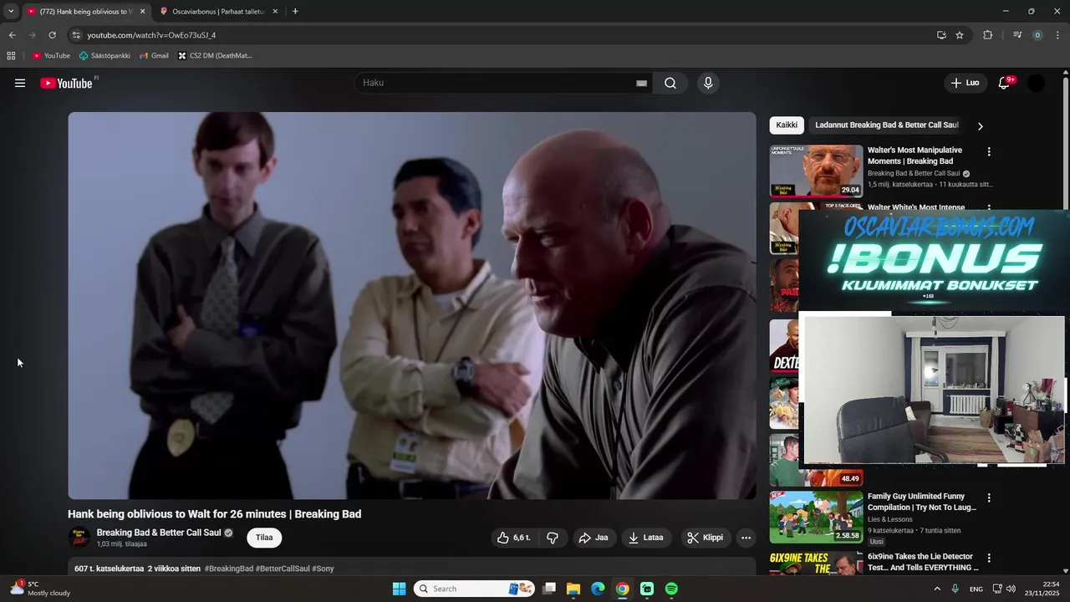The height and width of the screenshot is (602, 1070).
Task: Dislike the video with thumbs down
Action: tap(553, 538)
